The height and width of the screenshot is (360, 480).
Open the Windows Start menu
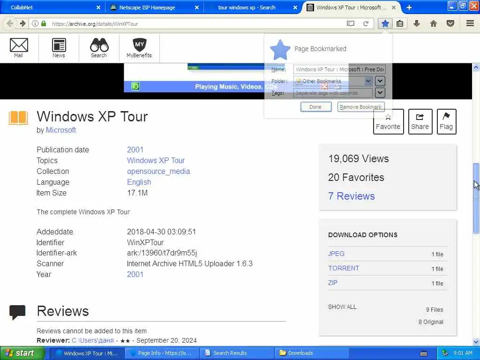tap(22, 353)
